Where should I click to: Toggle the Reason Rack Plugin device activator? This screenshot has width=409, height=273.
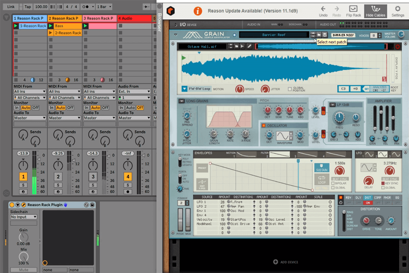pyautogui.click(x=12, y=205)
